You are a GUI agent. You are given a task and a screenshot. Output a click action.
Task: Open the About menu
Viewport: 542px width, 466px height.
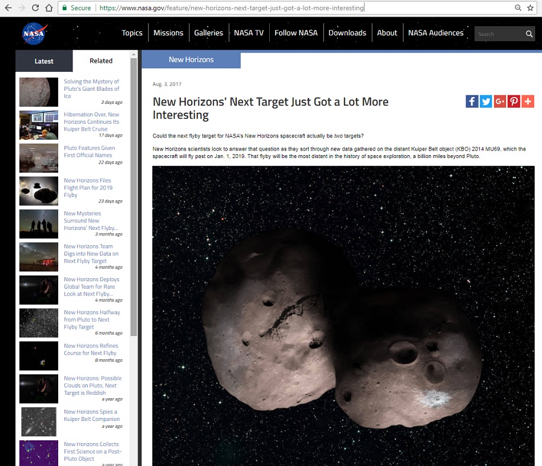[x=387, y=33]
